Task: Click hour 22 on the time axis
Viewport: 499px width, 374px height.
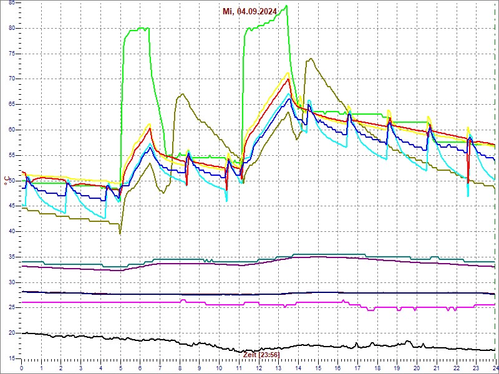Action: coord(455,368)
